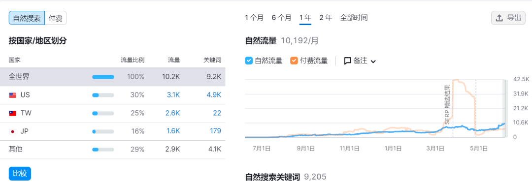Screen dimensions: 532x186
Task: Click the 自然搜索关键词 9,205 heading
Action: click(x=285, y=177)
